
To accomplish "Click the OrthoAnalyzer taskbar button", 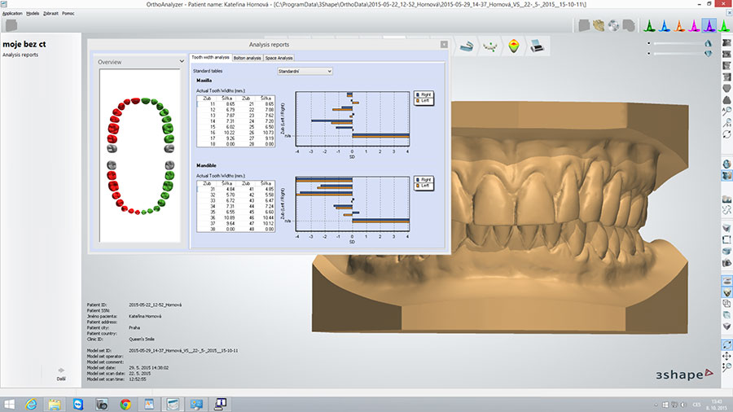I will click(173, 404).
